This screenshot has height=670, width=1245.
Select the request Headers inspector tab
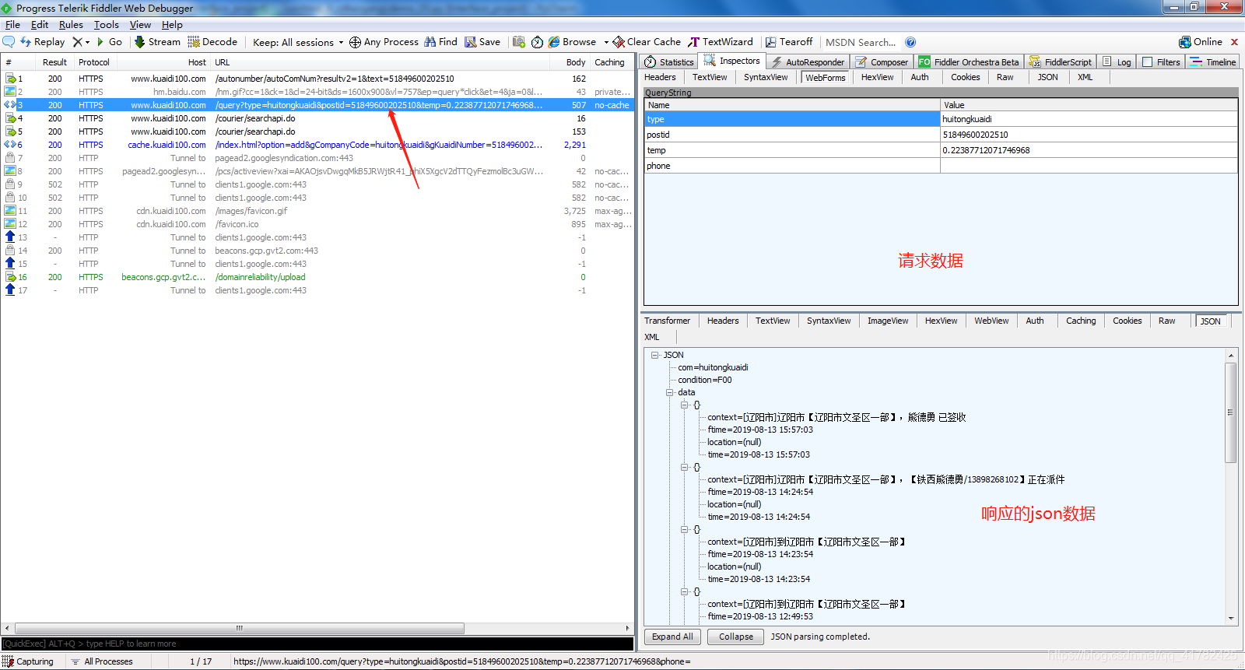[660, 77]
